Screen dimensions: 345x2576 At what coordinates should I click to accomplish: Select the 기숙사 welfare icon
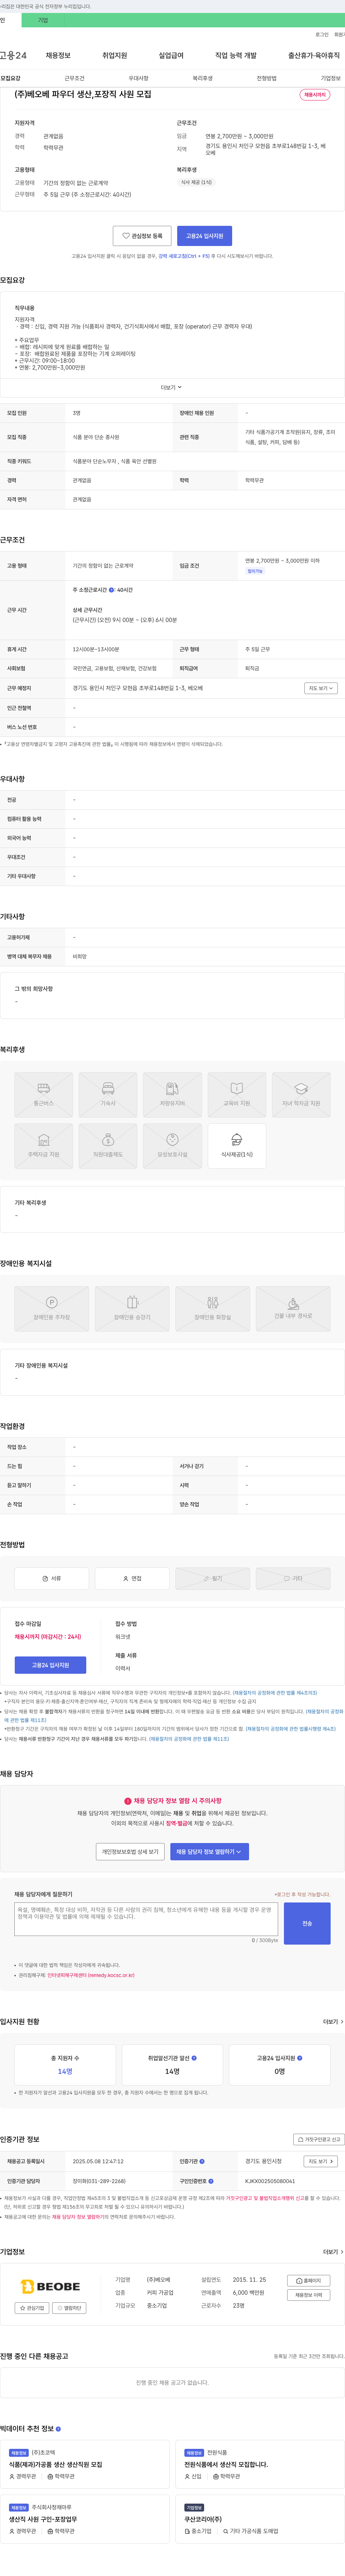108,1095
